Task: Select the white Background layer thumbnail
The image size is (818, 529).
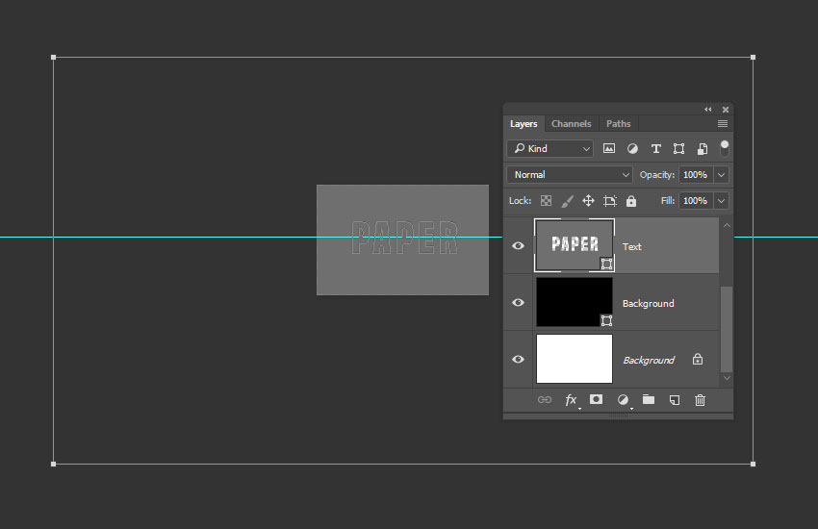Action: [x=575, y=359]
